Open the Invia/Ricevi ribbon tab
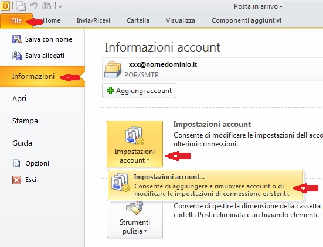 (x=93, y=20)
